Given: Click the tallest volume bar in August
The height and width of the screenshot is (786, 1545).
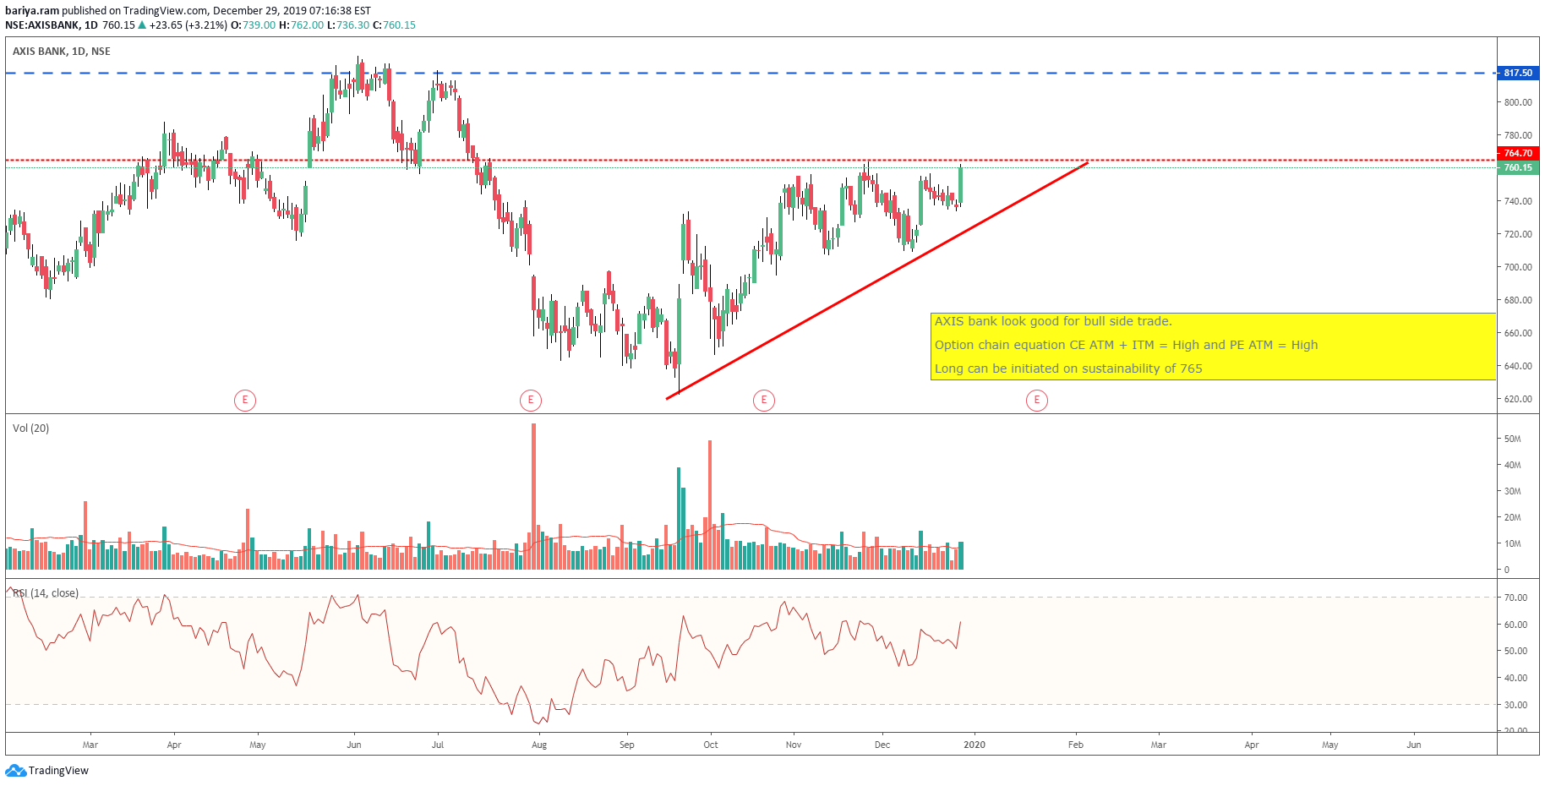Looking at the screenshot, I should pyautogui.click(x=533, y=496).
